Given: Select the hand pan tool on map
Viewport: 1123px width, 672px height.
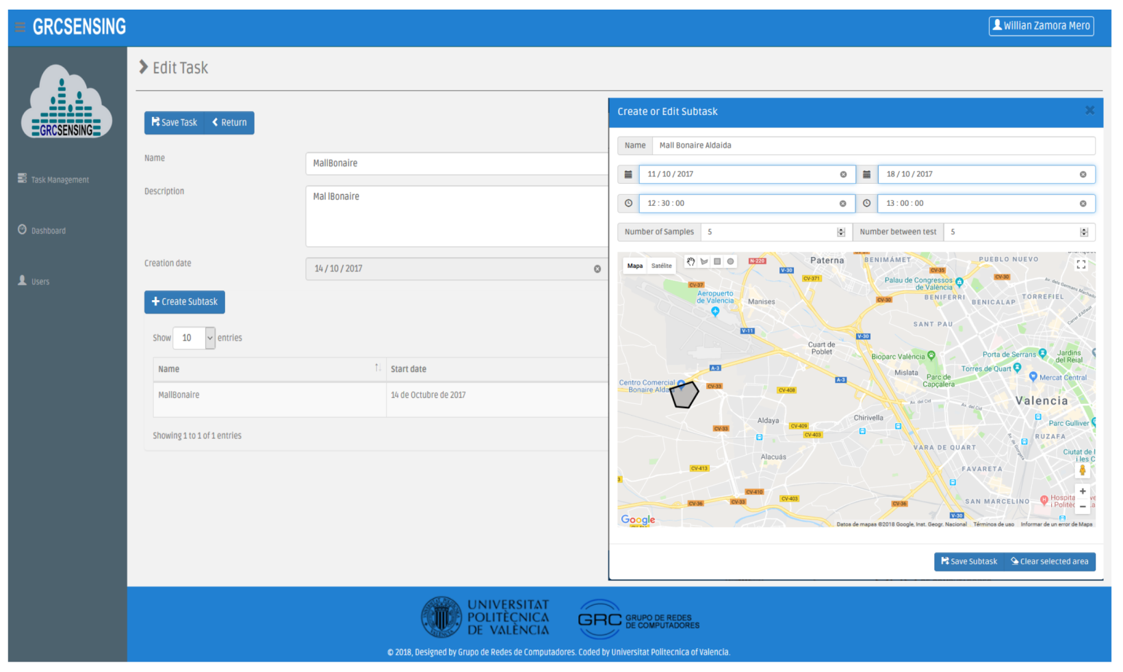Looking at the screenshot, I should click(x=691, y=262).
